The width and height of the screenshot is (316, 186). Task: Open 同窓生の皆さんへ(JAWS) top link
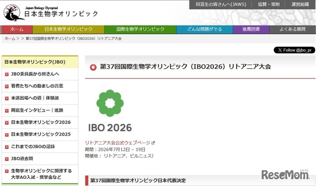(x=221, y=4)
